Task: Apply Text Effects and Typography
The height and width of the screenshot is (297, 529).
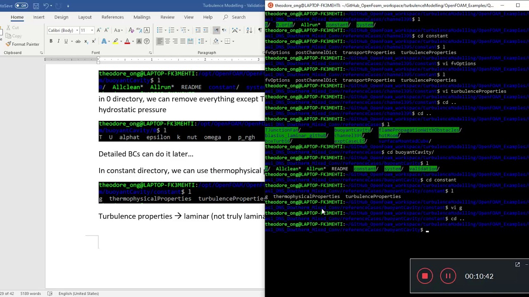Action: point(104,41)
